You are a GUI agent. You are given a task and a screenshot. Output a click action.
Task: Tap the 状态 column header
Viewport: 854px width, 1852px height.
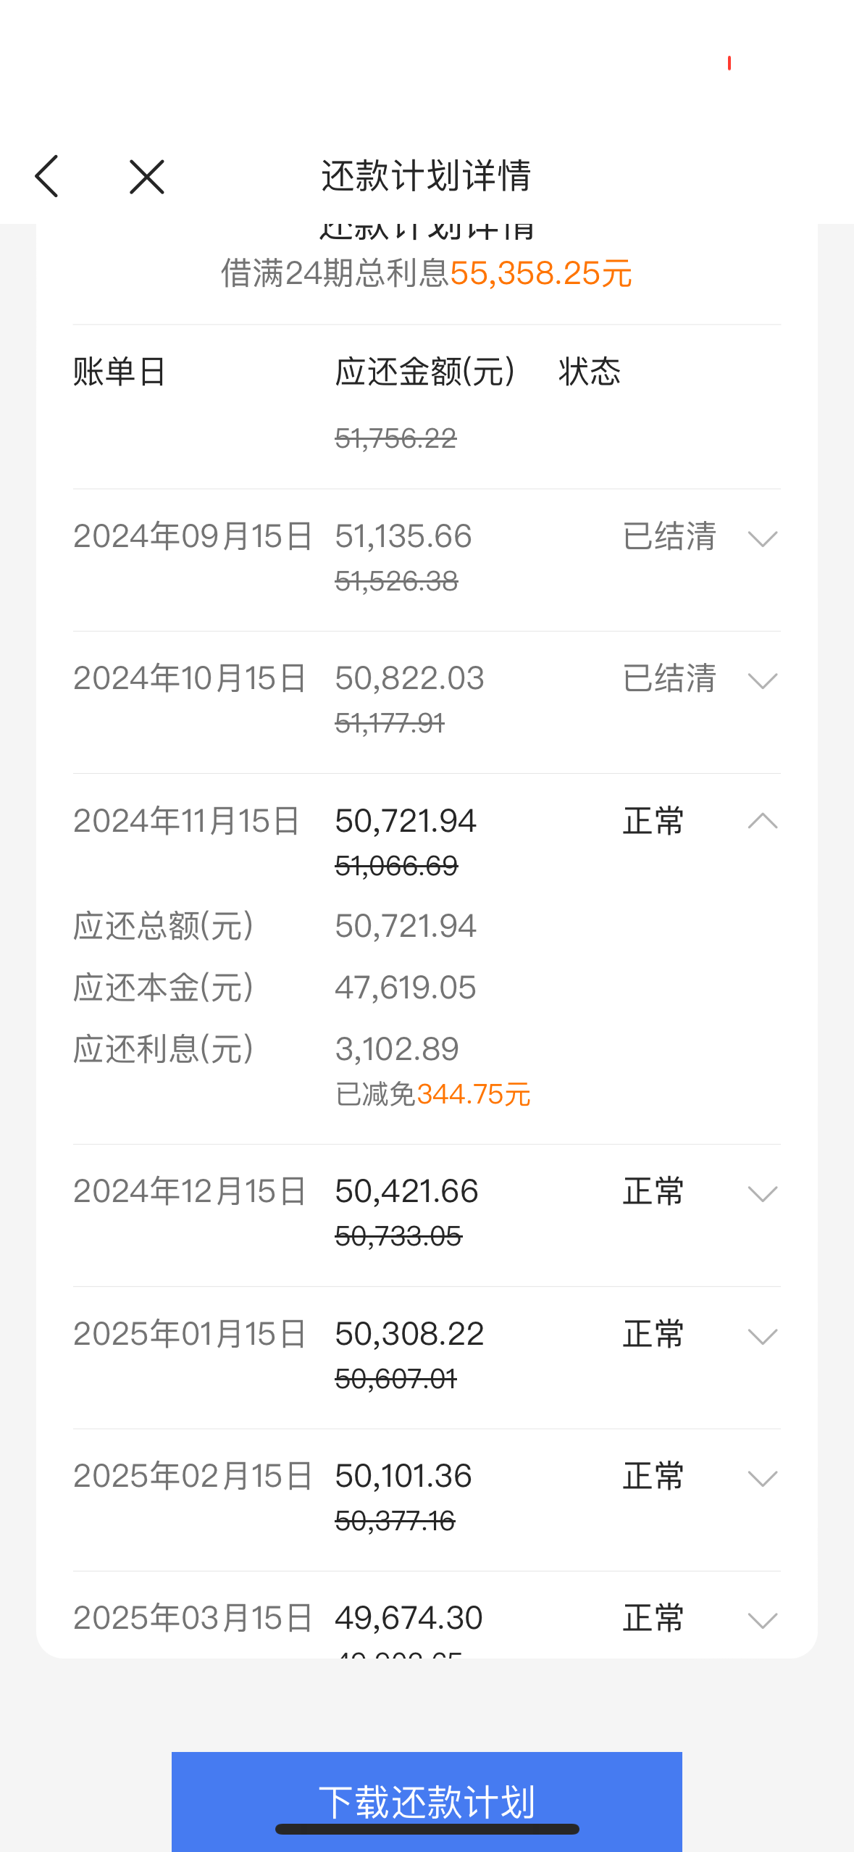pos(590,372)
